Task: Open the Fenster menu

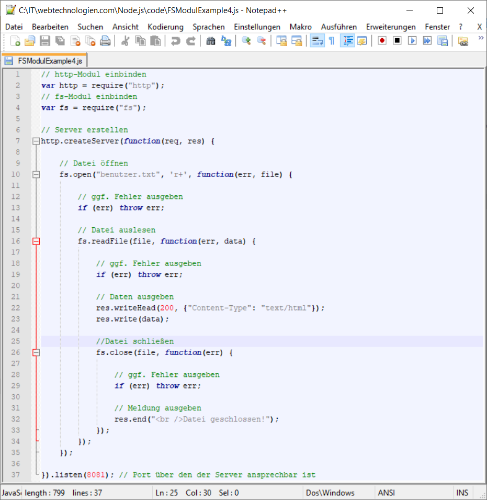Action: point(437,27)
